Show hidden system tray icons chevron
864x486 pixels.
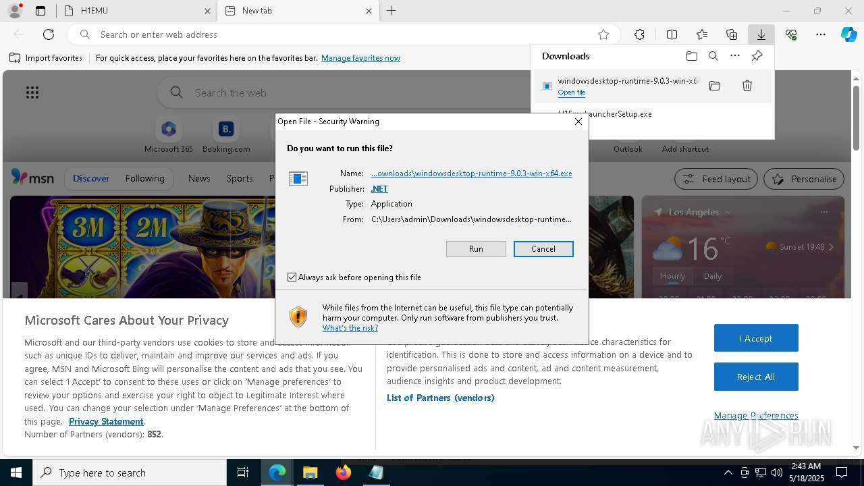point(728,473)
